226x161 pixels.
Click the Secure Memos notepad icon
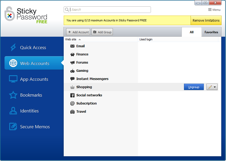[13, 126]
